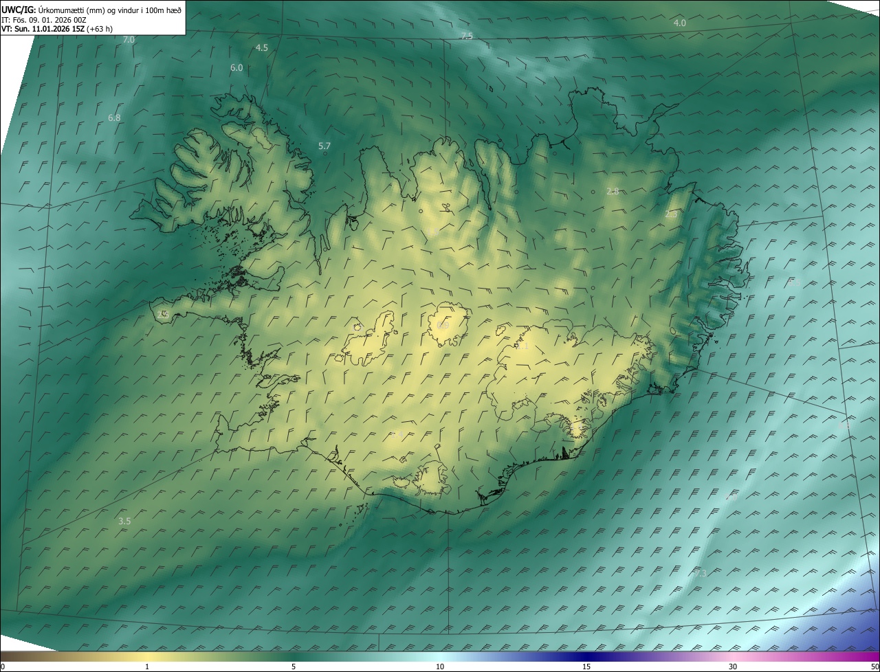Click the '6.8' value label
Image resolution: width=880 pixels, height=672 pixels.
point(114,118)
